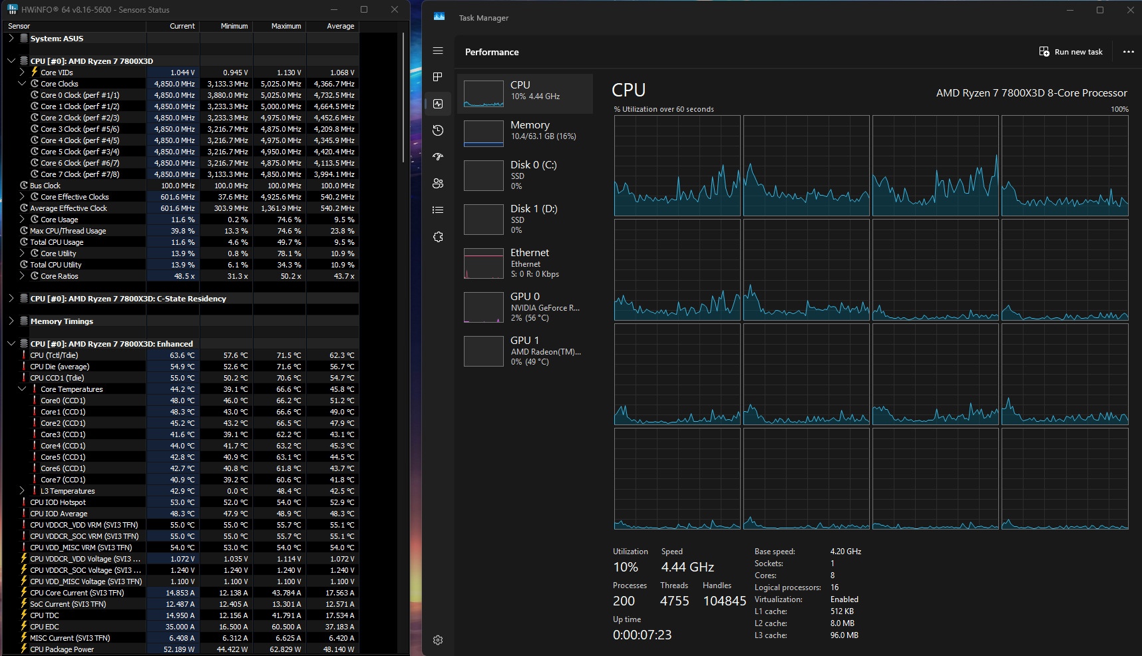Select CPU IOD Hotspot row

[x=182, y=502]
